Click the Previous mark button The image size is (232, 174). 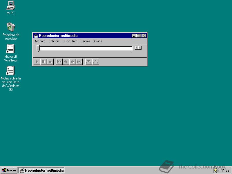(59, 62)
